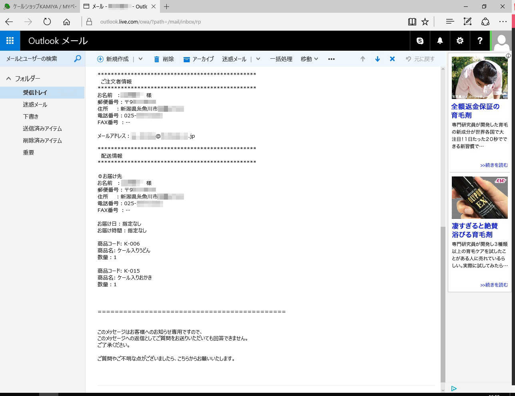
Task: Click the message pane vertical scrollbar
Action: [443, 303]
